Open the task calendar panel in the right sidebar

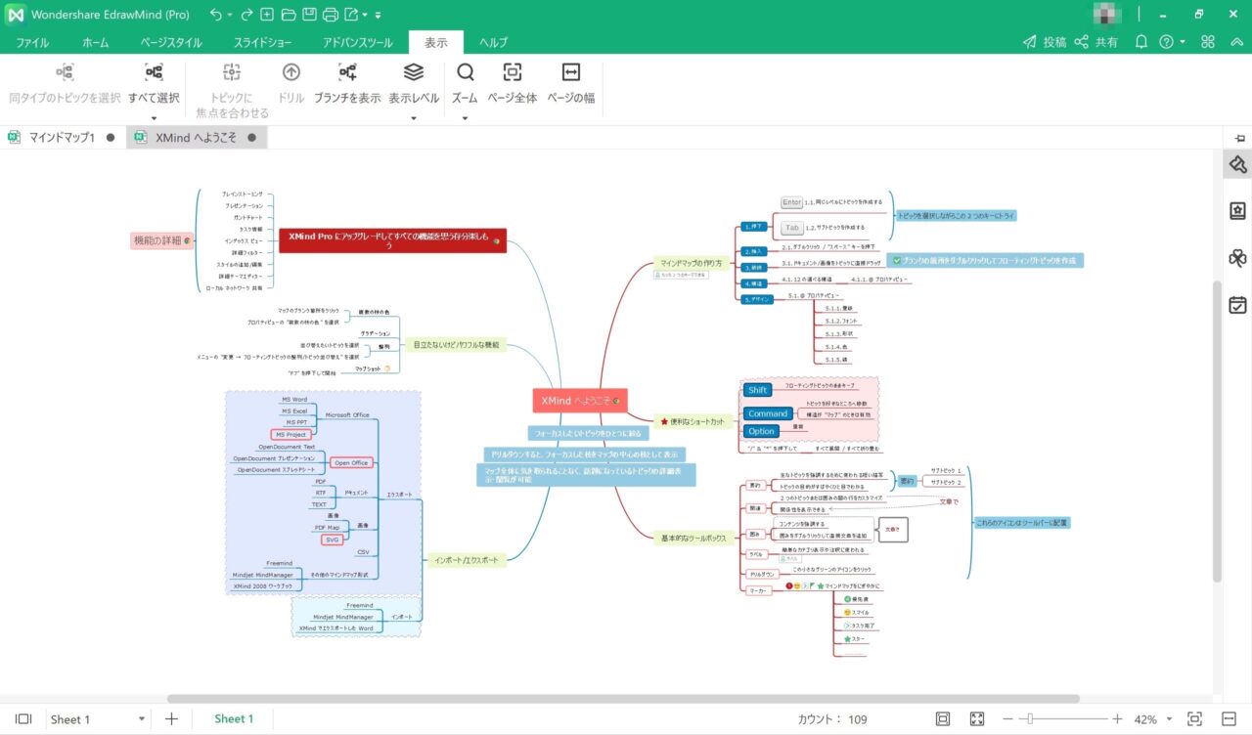click(1237, 305)
